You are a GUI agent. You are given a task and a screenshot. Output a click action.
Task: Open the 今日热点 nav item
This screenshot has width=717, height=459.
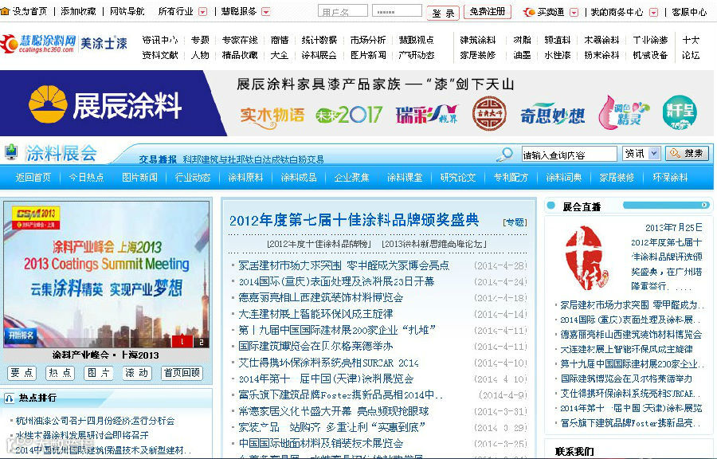[x=86, y=178]
